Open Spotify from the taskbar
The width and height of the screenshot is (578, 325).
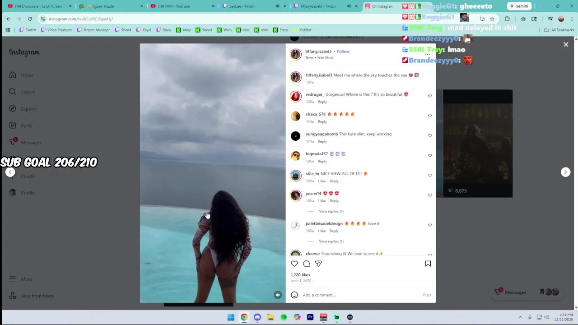(284, 317)
